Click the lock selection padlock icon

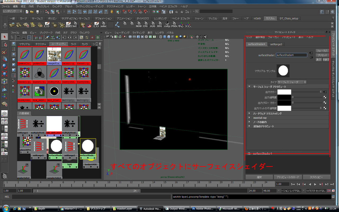(x=111, y=12)
